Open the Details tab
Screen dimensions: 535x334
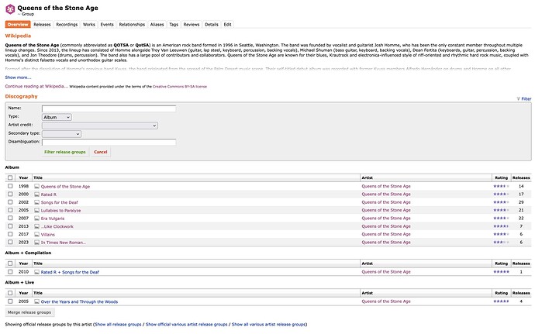click(x=212, y=25)
